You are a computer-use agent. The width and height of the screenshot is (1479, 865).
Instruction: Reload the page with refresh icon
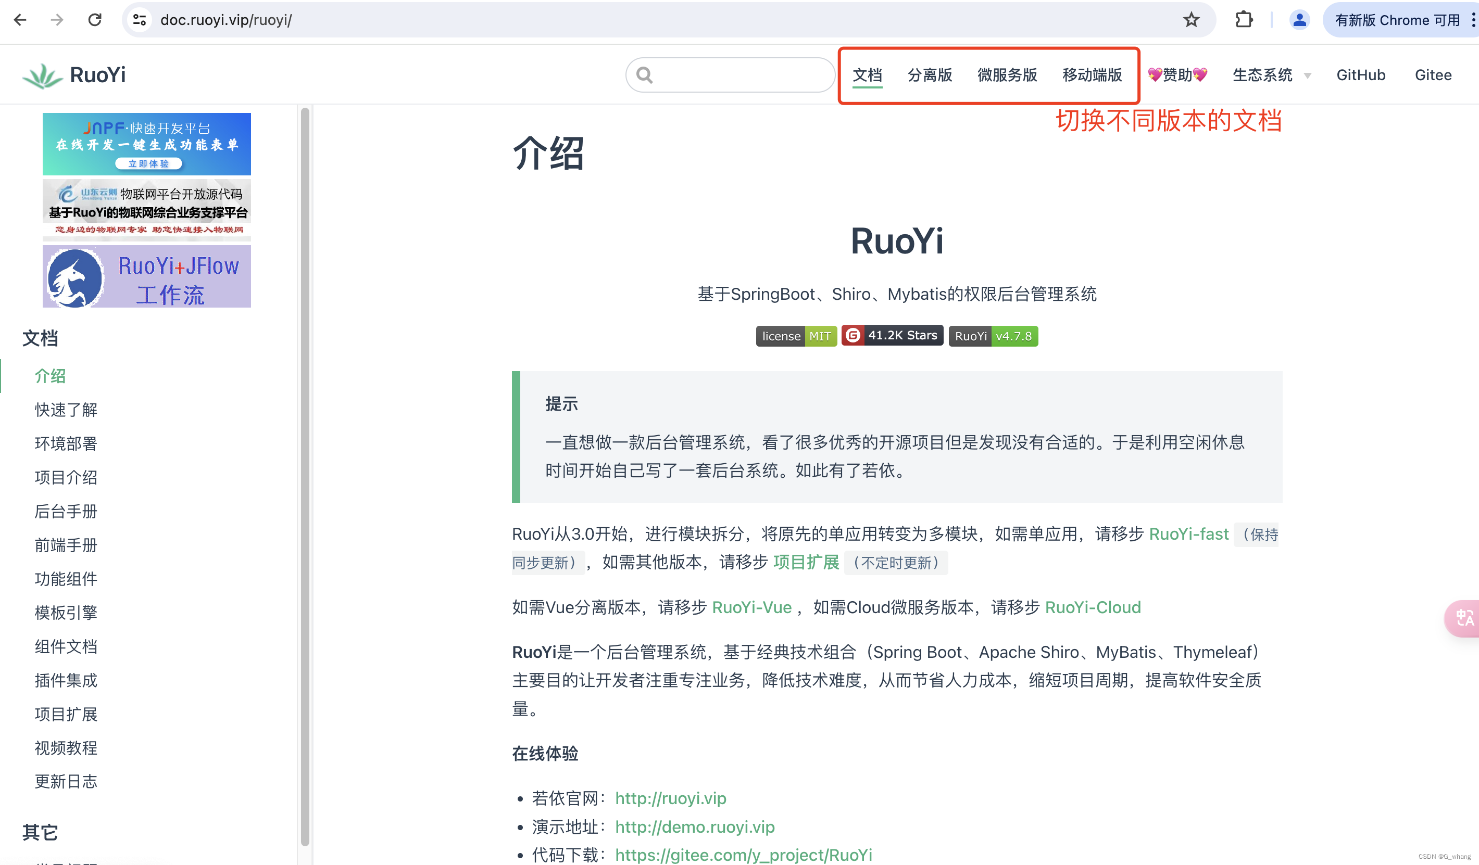pos(94,20)
